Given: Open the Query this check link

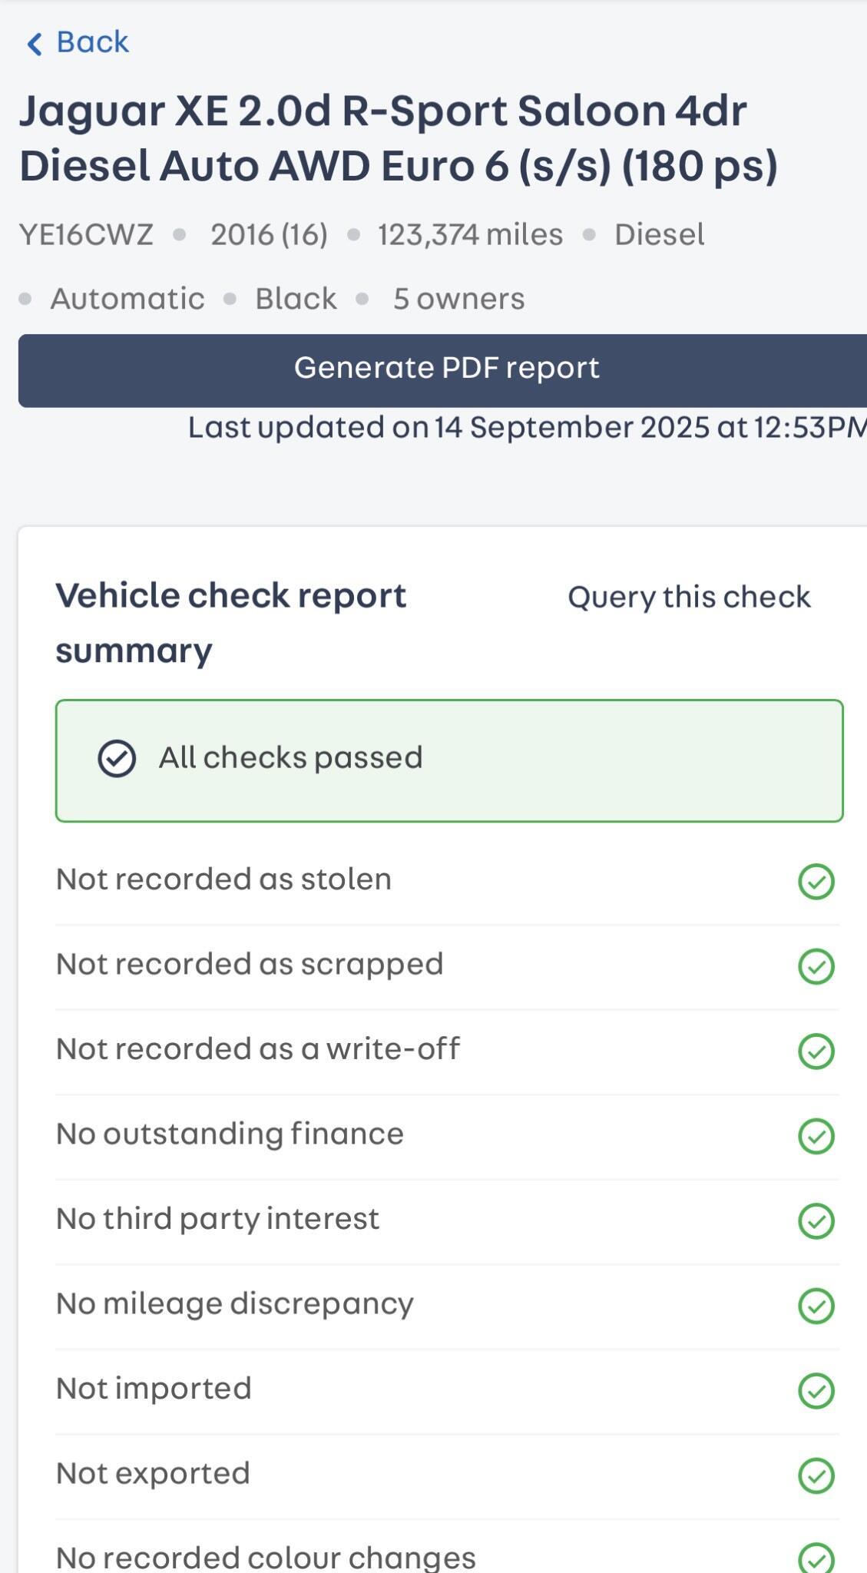Looking at the screenshot, I should click(x=689, y=597).
